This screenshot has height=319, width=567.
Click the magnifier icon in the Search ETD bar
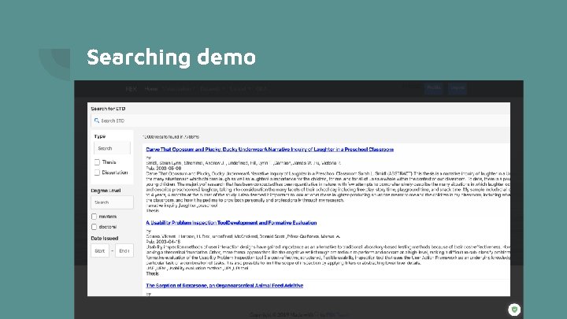pos(97,121)
